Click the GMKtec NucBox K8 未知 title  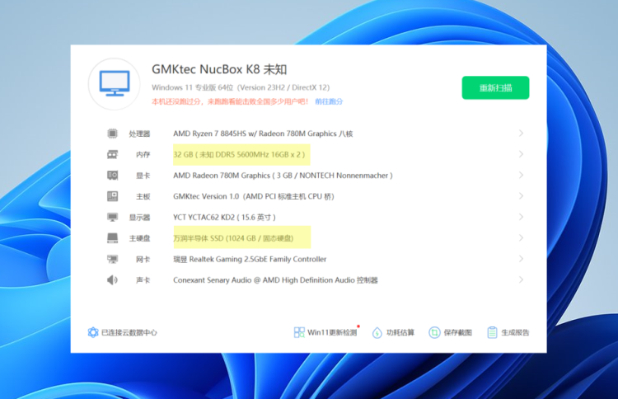point(219,69)
